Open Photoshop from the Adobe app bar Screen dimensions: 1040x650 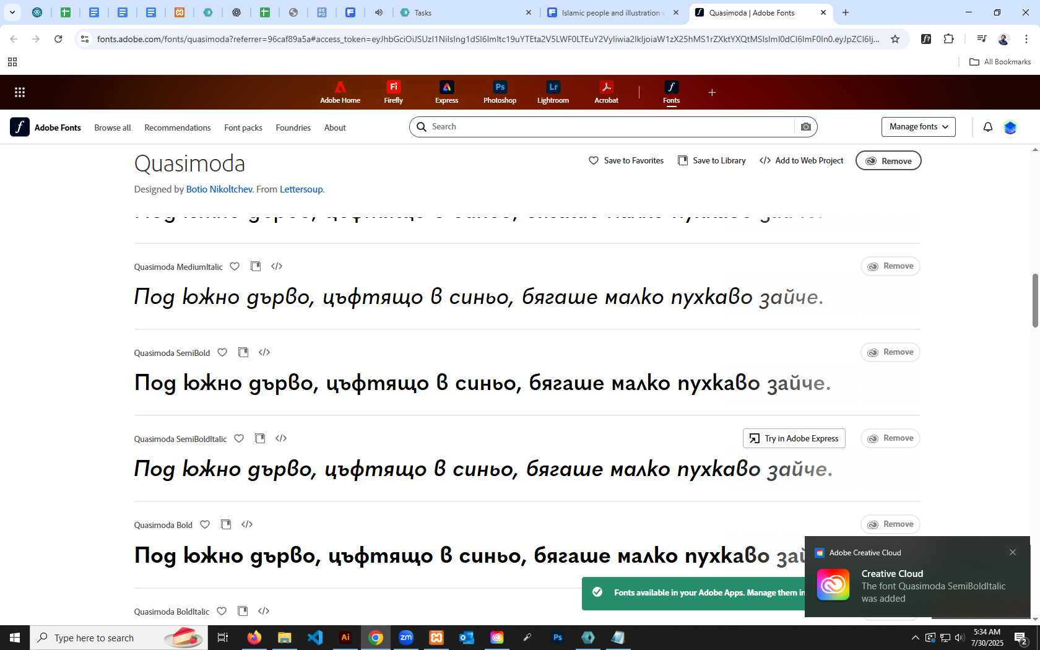tap(500, 92)
